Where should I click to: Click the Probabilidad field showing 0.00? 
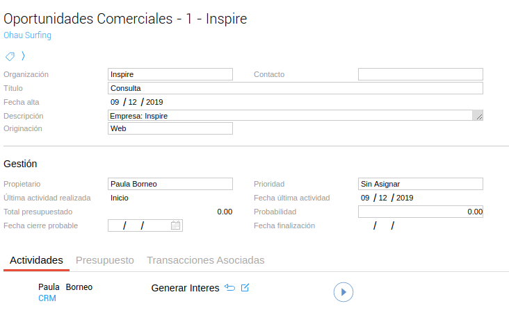[x=420, y=212]
